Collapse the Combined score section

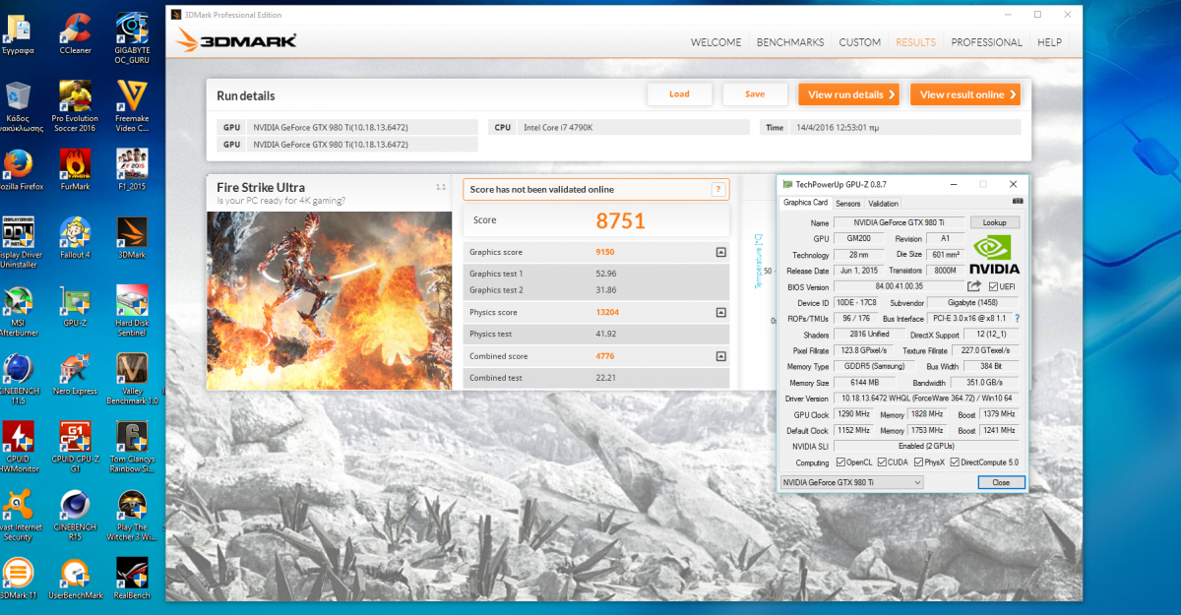(720, 356)
